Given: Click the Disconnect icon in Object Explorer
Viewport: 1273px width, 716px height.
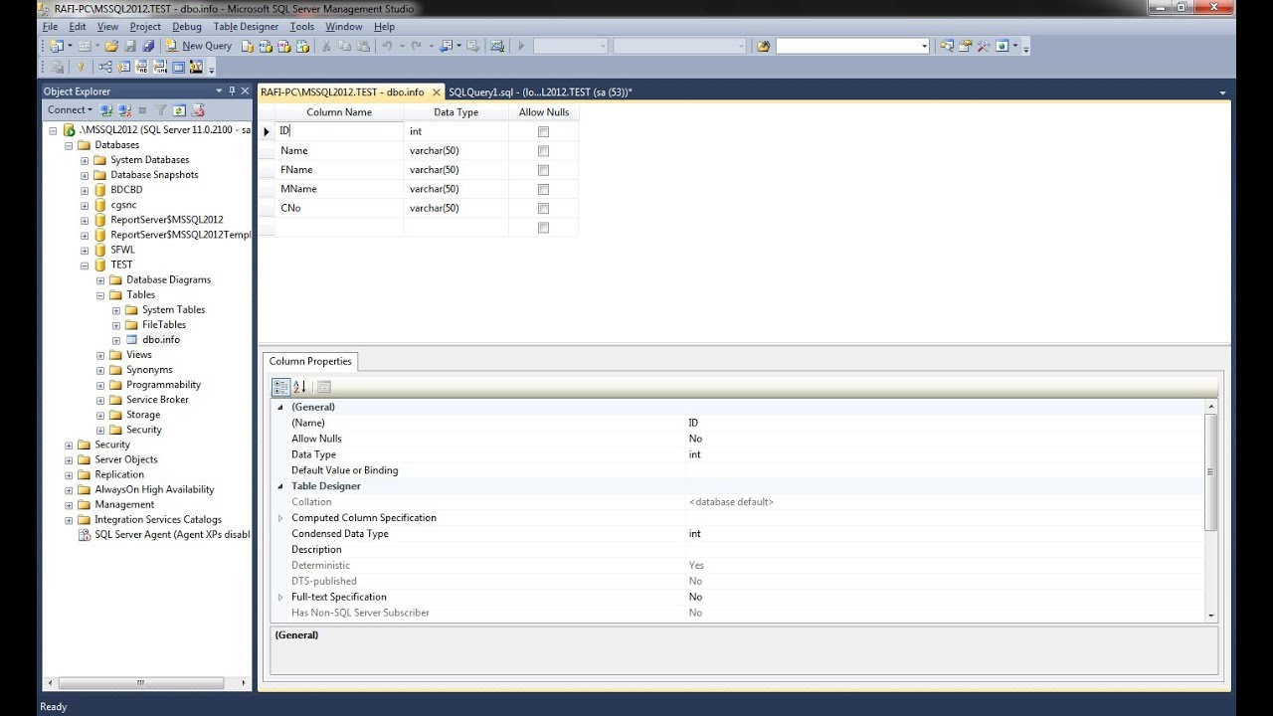Looking at the screenshot, I should click(x=124, y=110).
